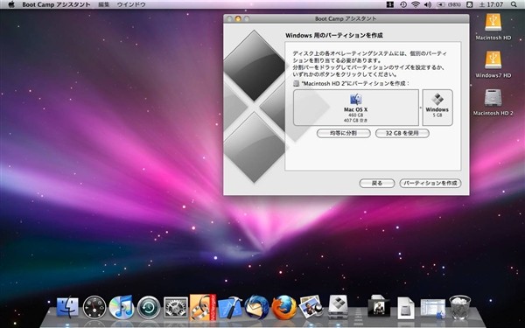Click battery status in menu bar
The height and width of the screenshot is (328, 525).
pyautogui.click(x=450, y=4)
